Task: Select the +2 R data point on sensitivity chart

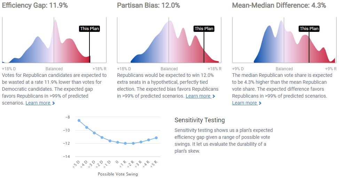Action: 133,143
